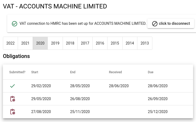Click the disconnect prohibition icon
This screenshot has height=122, width=196.
(x=155, y=24)
